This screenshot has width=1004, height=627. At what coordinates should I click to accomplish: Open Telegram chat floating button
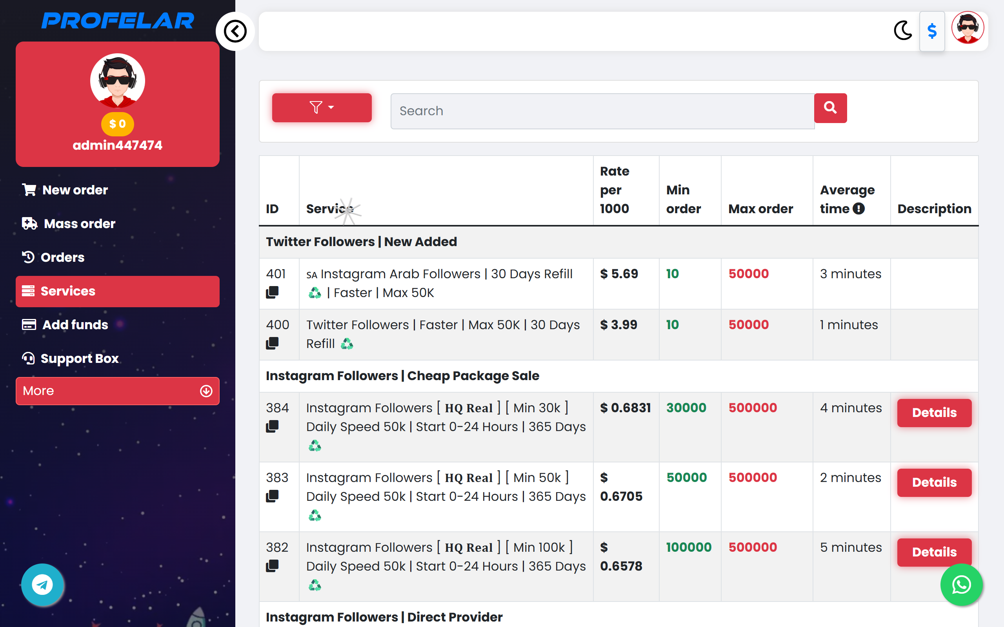coord(42,584)
